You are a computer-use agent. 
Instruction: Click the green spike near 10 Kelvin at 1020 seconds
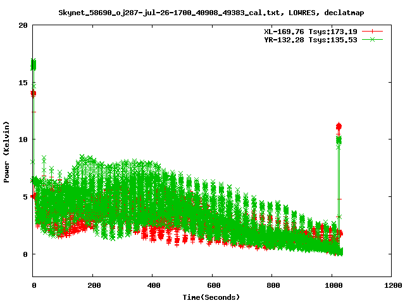pos(339,140)
